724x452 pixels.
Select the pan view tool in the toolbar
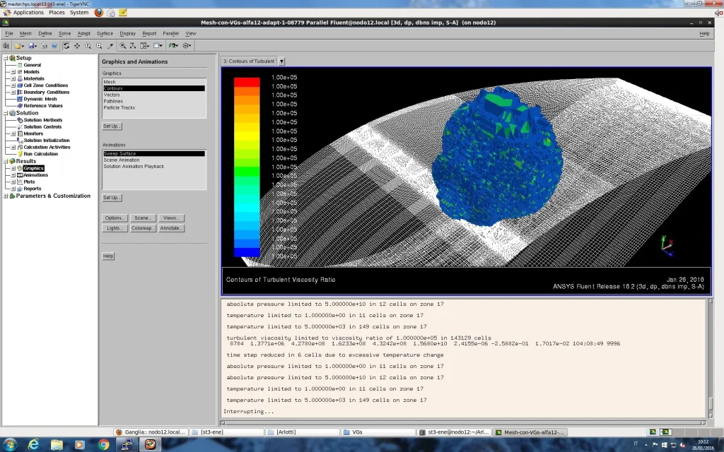click(77, 45)
